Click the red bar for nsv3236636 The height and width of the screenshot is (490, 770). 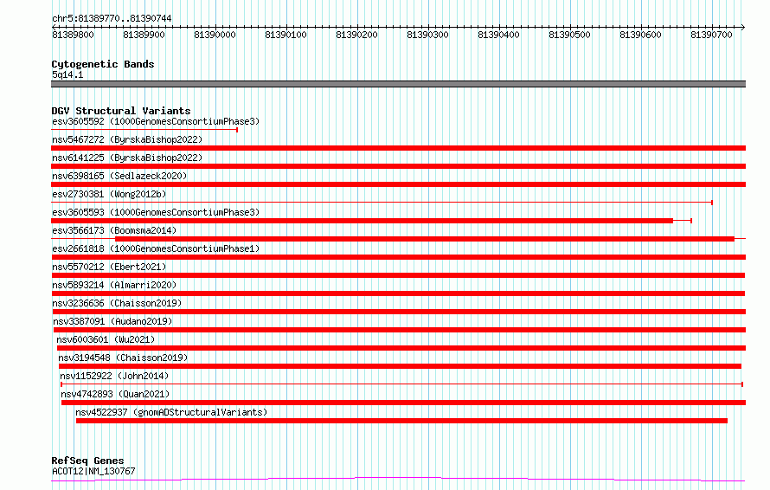(399, 312)
